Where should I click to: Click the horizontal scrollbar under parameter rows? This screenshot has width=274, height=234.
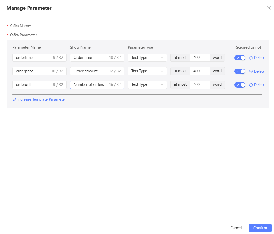point(137,94)
